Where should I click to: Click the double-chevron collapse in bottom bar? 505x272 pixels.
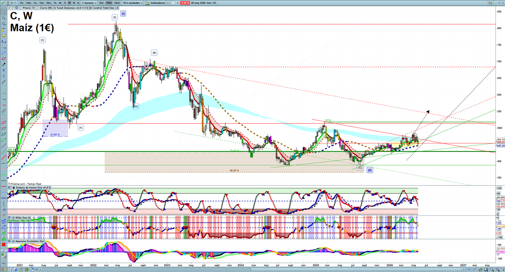pyautogui.click(x=37, y=269)
